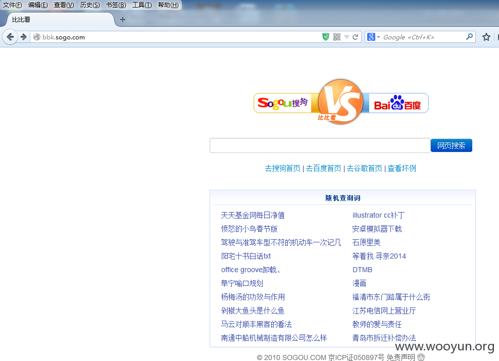Open a new tab with plus button
The width and height of the screenshot is (499, 361).
tap(123, 20)
